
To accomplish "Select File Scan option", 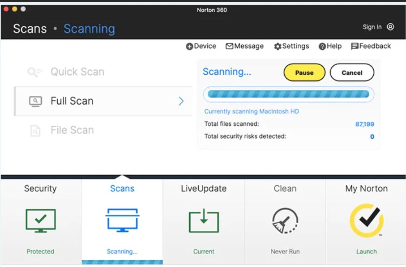I will (x=72, y=130).
